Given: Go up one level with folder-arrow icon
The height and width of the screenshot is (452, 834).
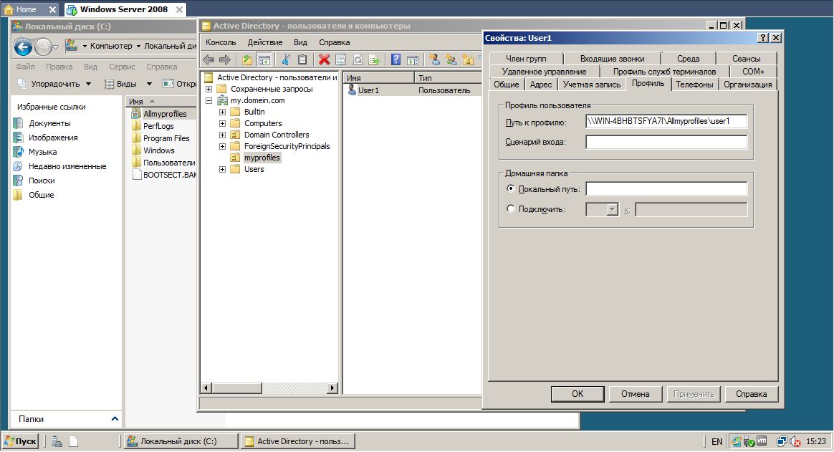Looking at the screenshot, I should point(247,60).
